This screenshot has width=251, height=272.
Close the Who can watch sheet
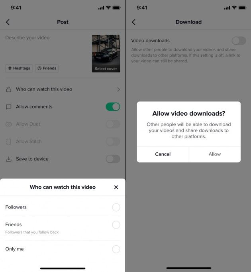[x=116, y=187]
